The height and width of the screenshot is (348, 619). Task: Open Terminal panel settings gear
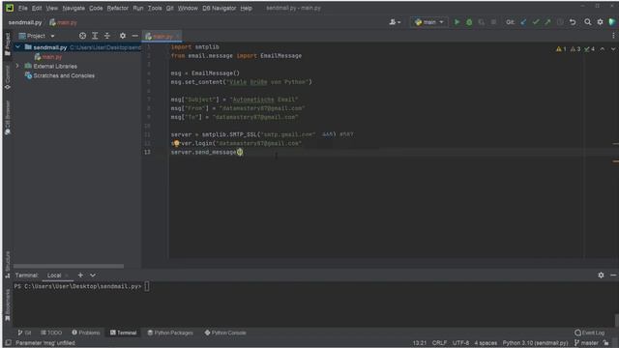coord(601,275)
